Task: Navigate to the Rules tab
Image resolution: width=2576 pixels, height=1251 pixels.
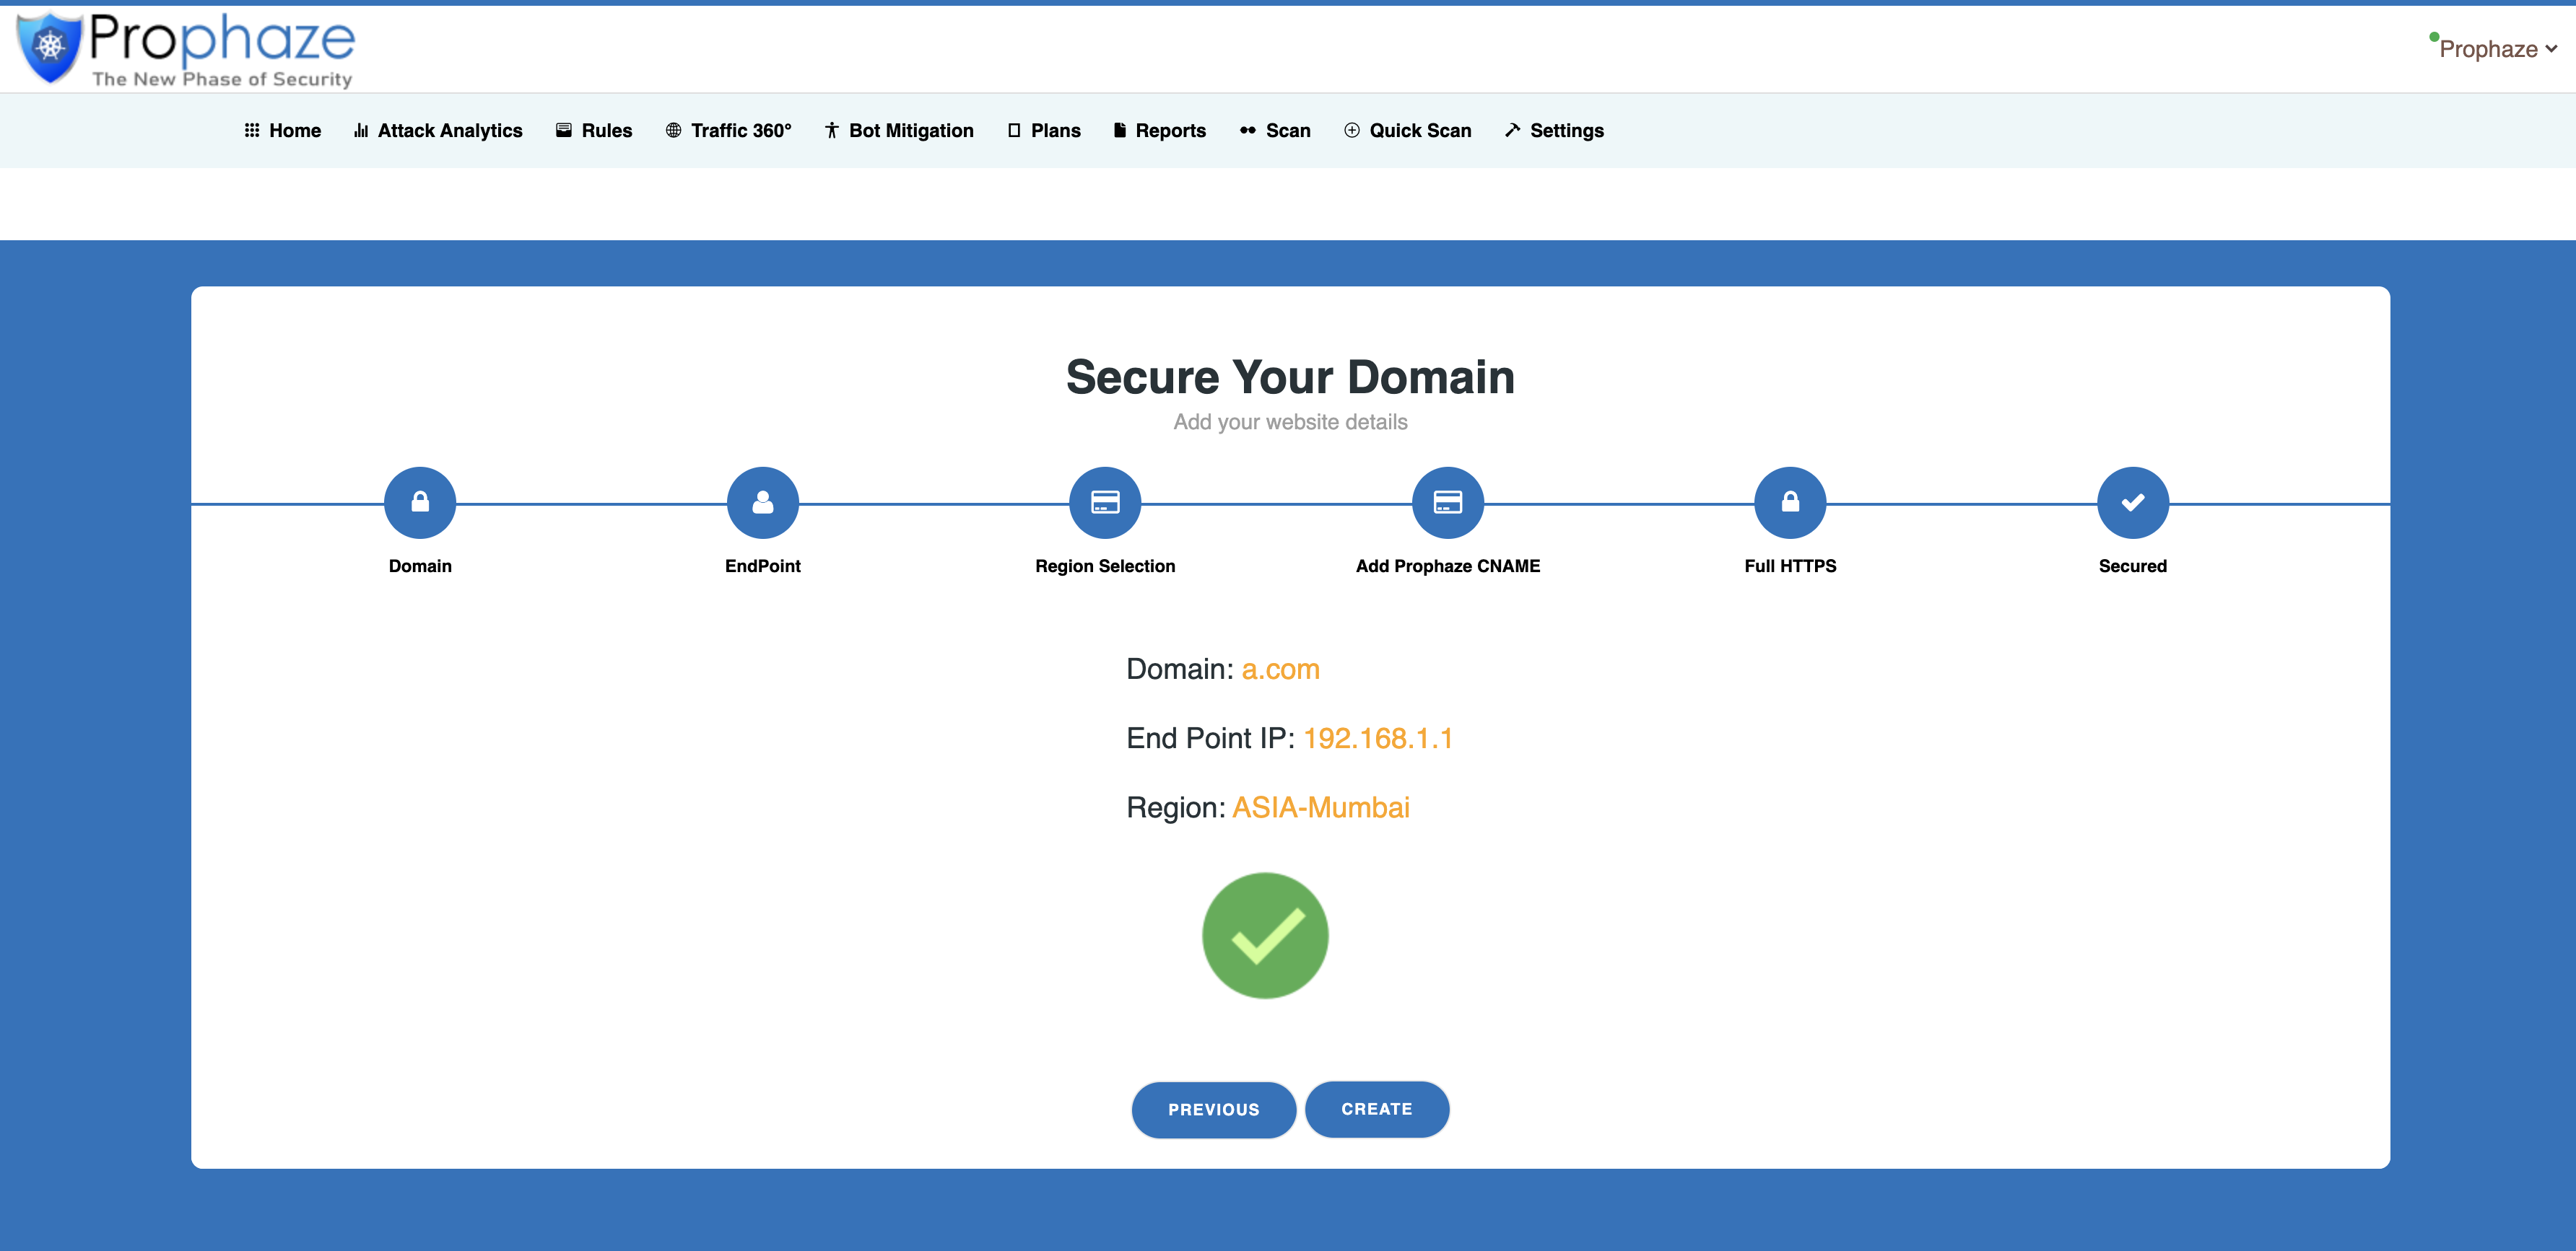Action: [x=594, y=130]
